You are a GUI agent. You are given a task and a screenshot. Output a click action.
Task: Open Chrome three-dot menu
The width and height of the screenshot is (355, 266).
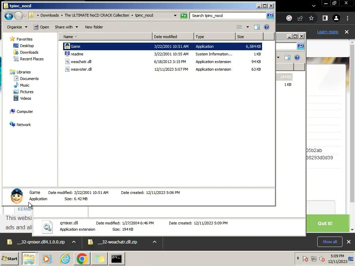click(347, 18)
